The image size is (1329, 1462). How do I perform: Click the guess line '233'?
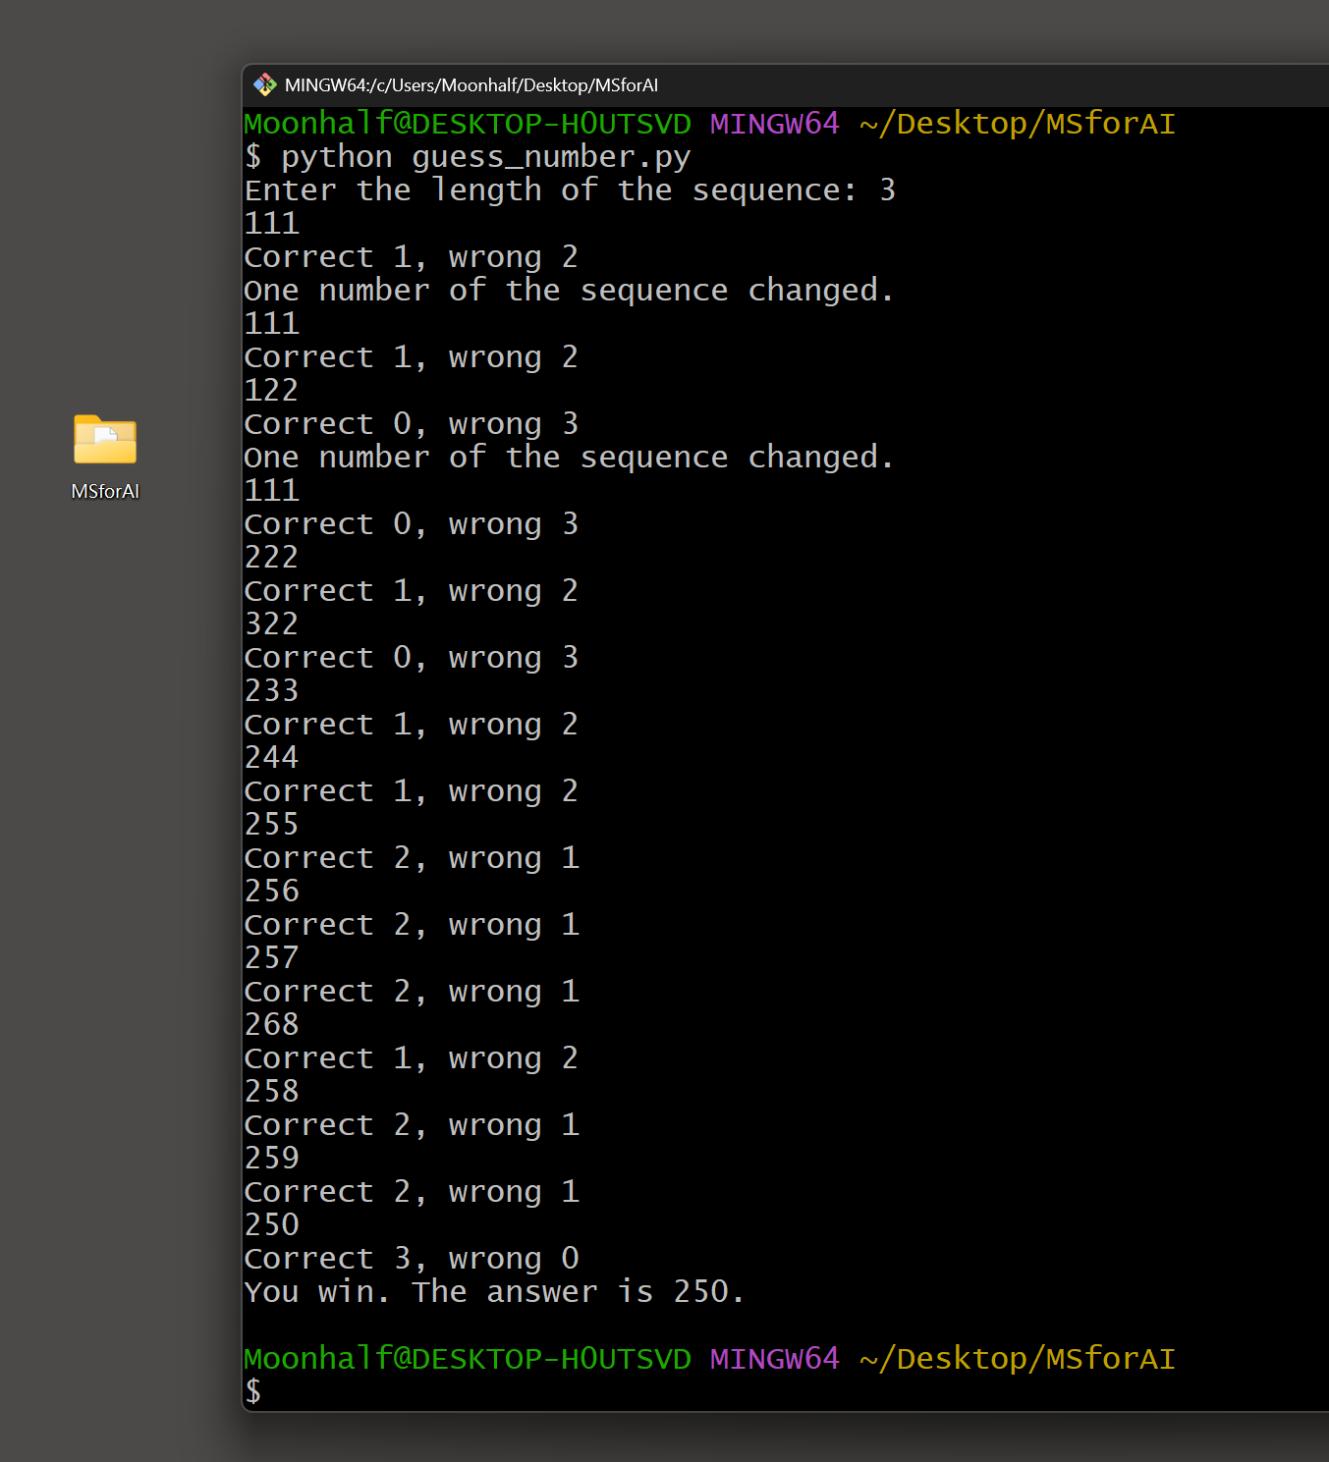(x=272, y=690)
